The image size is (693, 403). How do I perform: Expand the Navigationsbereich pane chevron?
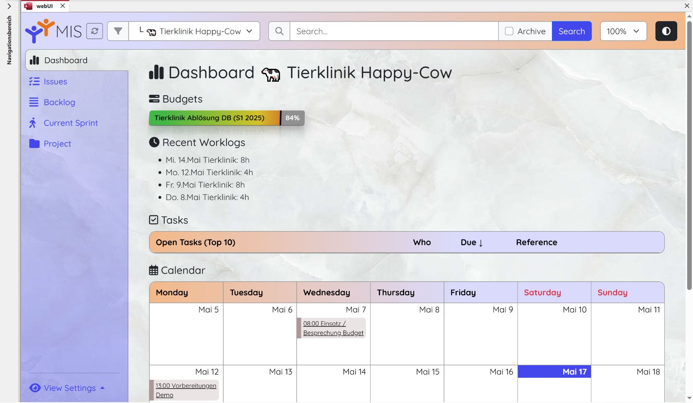click(9, 6)
